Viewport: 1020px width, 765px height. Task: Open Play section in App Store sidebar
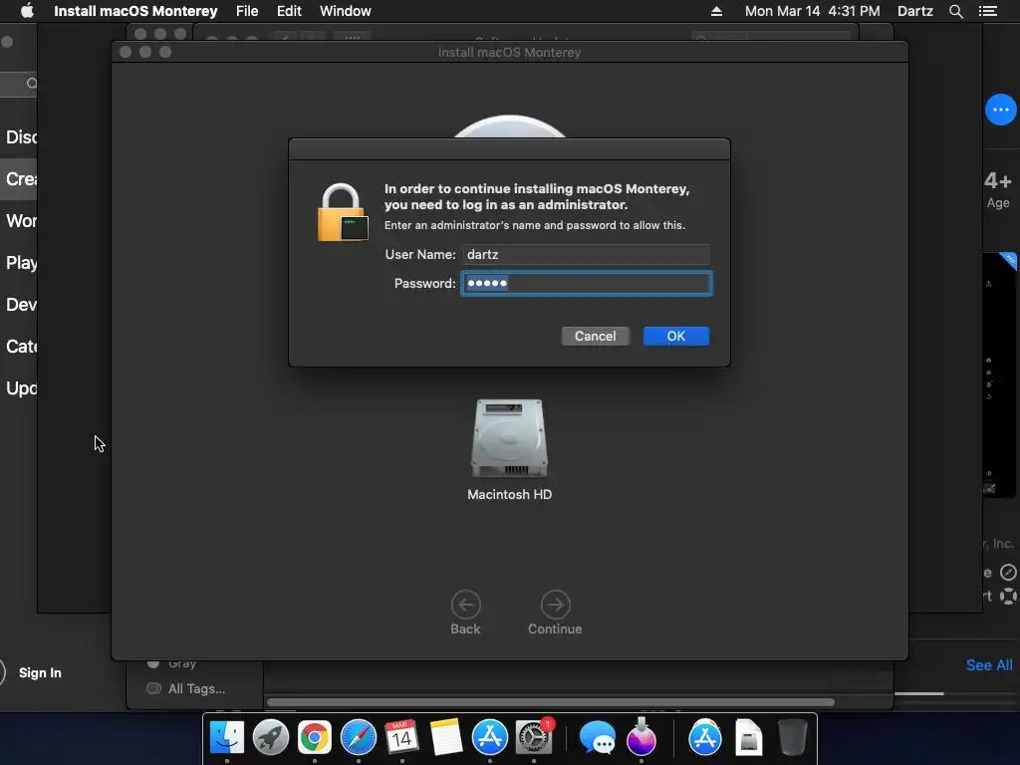(22, 263)
